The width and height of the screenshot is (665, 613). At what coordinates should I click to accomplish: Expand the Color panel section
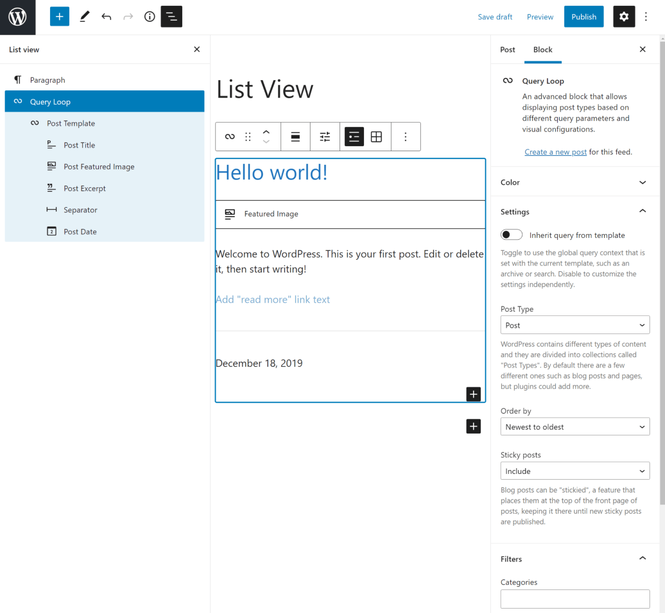(x=642, y=182)
